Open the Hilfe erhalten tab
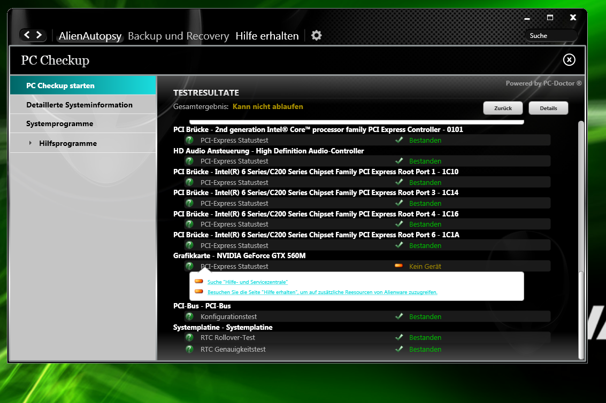This screenshot has height=403, width=606. [267, 36]
